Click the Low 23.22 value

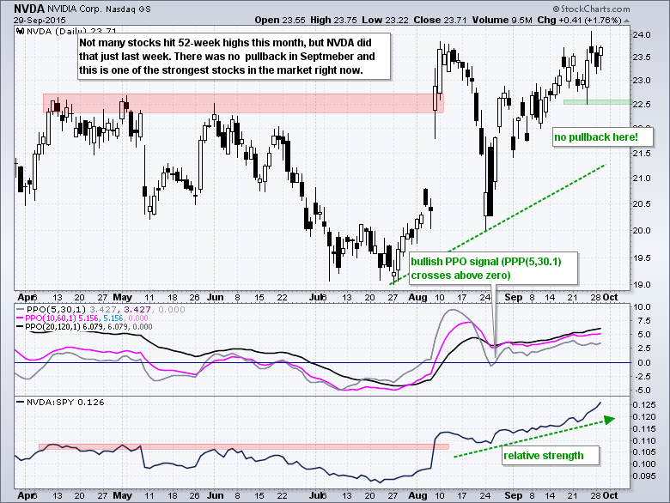coord(385,20)
